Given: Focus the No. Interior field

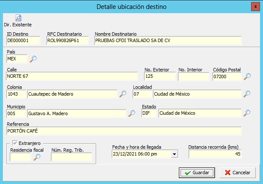Looking at the screenshot, I should pyautogui.click(x=194, y=76).
